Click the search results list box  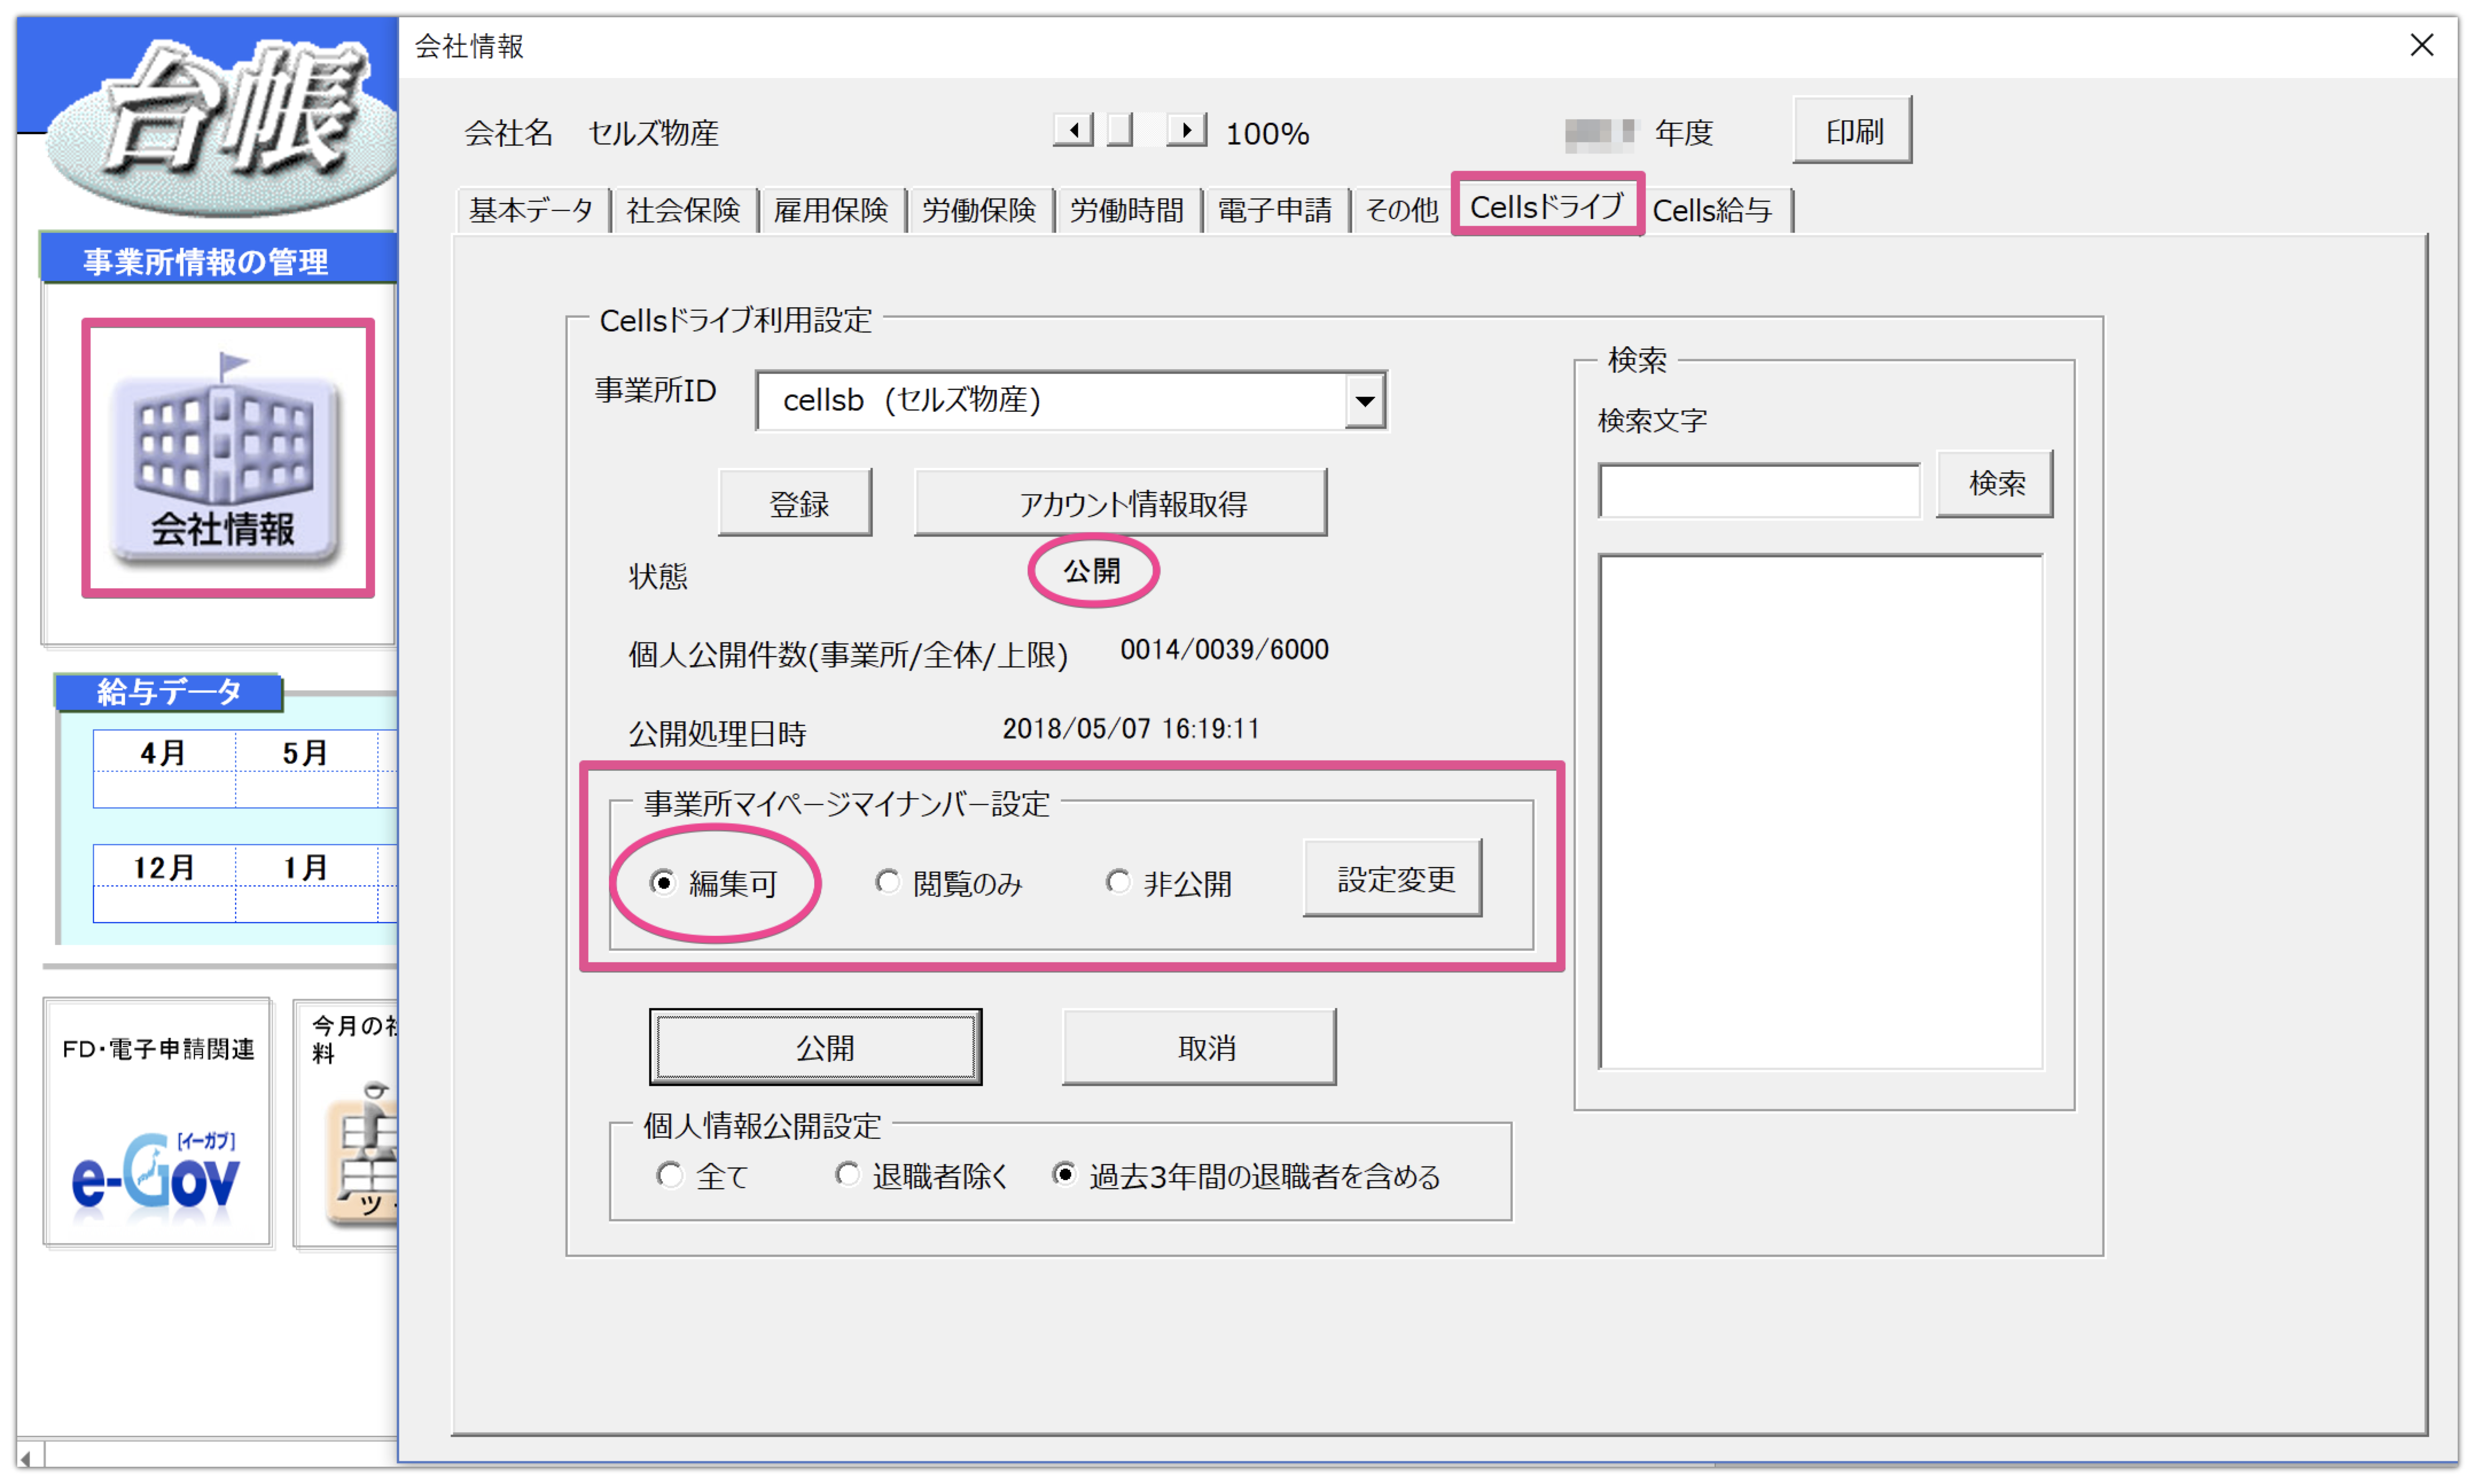click(x=1820, y=812)
